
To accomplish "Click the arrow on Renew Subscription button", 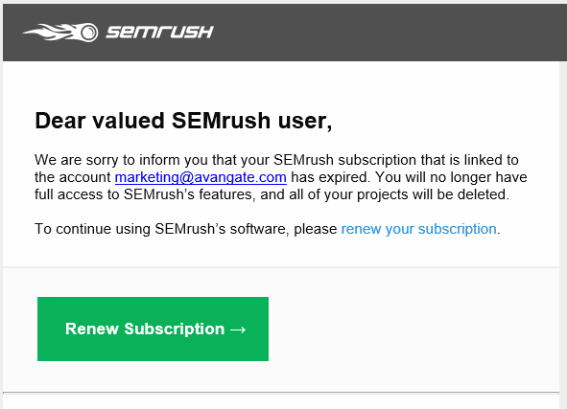I will click(x=238, y=329).
